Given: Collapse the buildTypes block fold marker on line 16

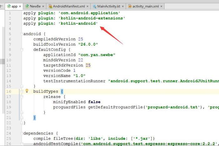Looking at the screenshot, I should [22, 91].
